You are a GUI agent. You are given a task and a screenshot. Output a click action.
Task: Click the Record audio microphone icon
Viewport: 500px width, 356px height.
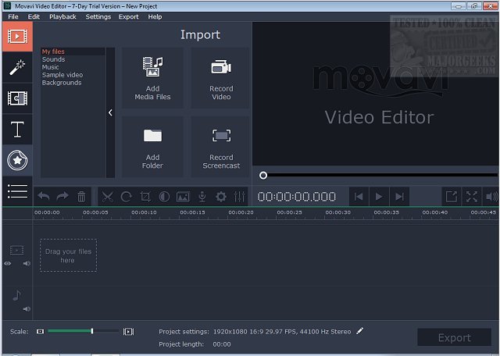pyautogui.click(x=202, y=197)
